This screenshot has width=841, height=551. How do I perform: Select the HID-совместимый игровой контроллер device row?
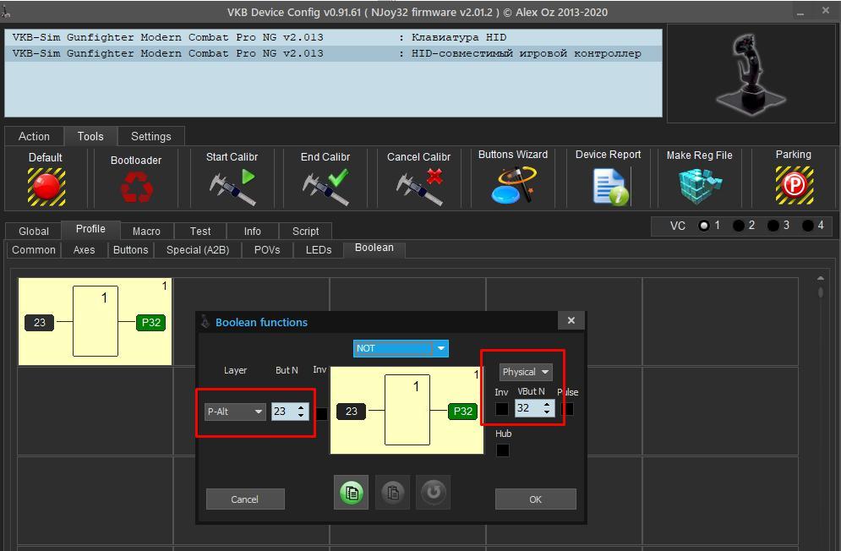pyautogui.click(x=334, y=53)
